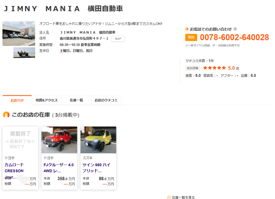
Task: Click the お電話でのお問い合わせ heading
Action: [211, 29]
